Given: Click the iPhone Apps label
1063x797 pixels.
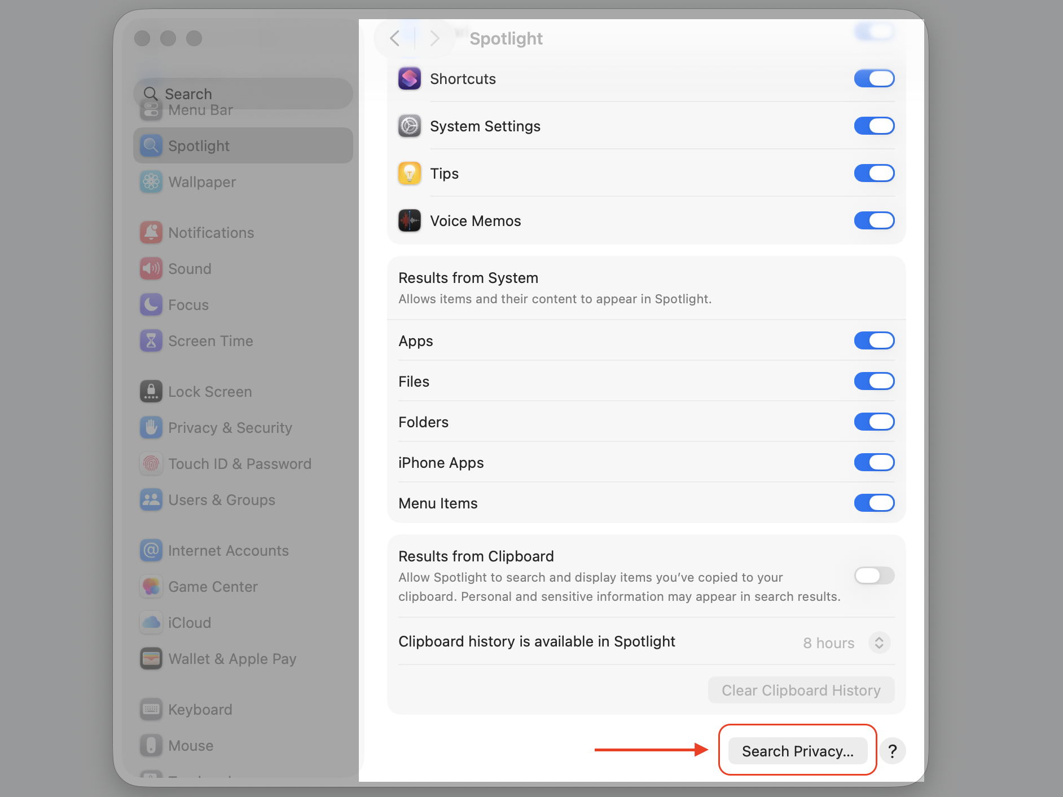Looking at the screenshot, I should (441, 463).
